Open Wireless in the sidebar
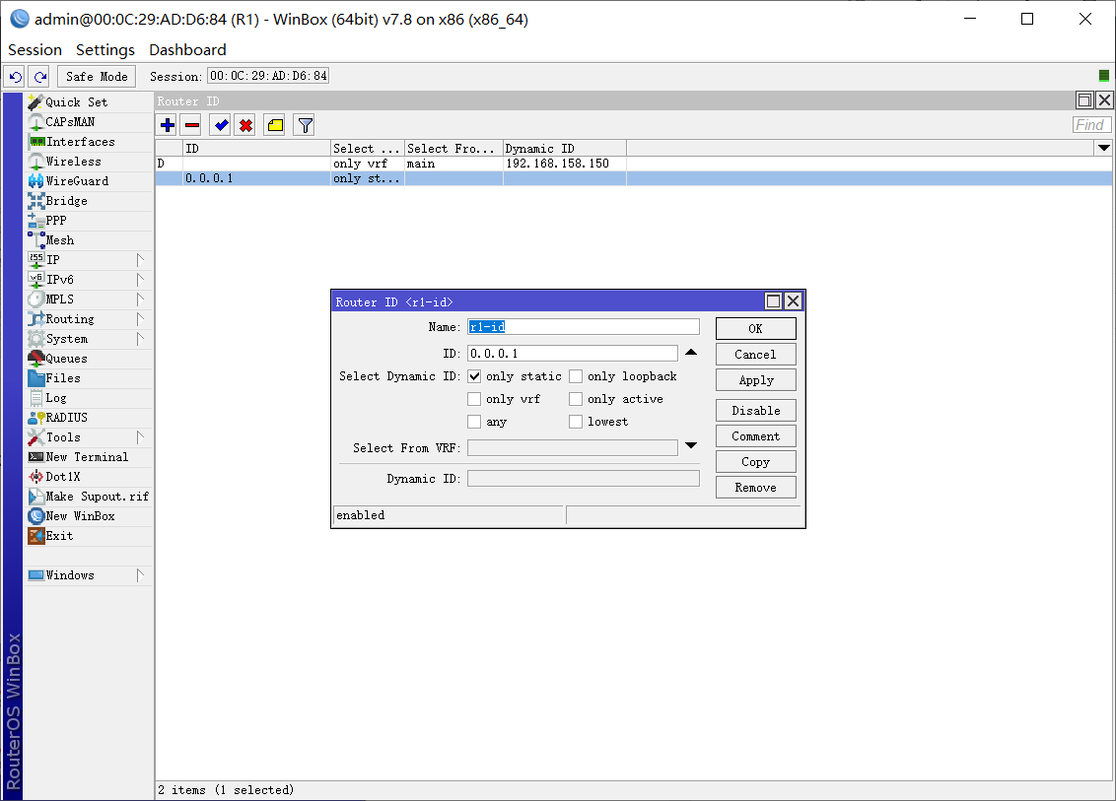 click(x=89, y=162)
